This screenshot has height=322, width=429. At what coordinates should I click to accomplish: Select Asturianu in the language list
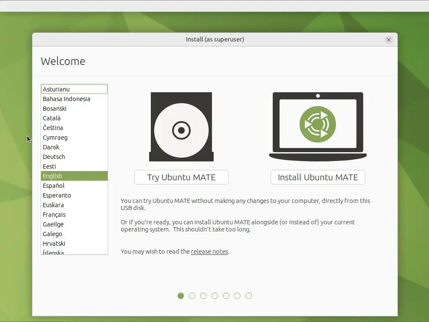[74, 89]
